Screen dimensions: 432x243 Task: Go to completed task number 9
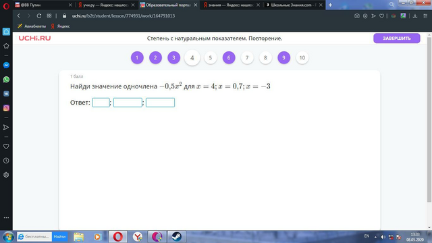[x=283, y=58]
